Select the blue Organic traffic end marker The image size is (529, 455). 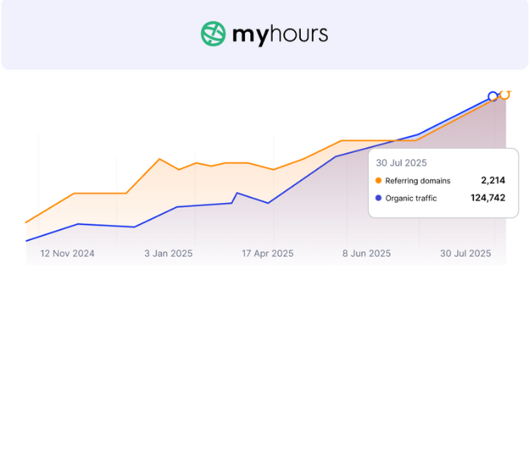[493, 96]
